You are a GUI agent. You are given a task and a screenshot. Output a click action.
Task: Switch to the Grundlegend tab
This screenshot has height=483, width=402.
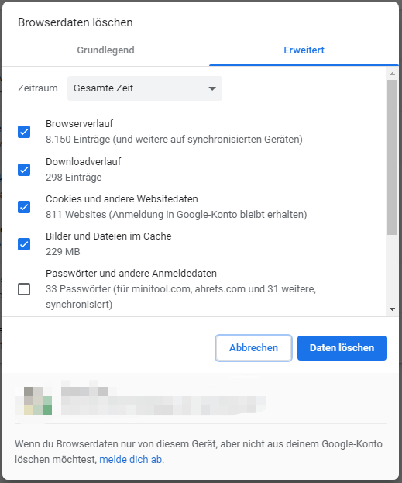click(x=105, y=50)
